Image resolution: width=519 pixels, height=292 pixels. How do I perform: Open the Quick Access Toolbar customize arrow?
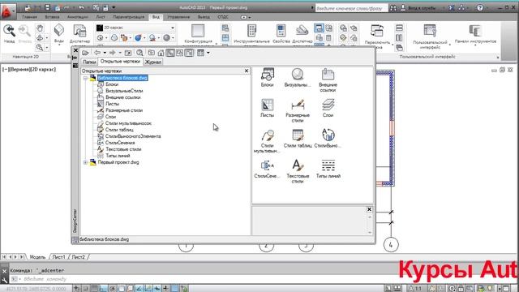click(114, 7)
